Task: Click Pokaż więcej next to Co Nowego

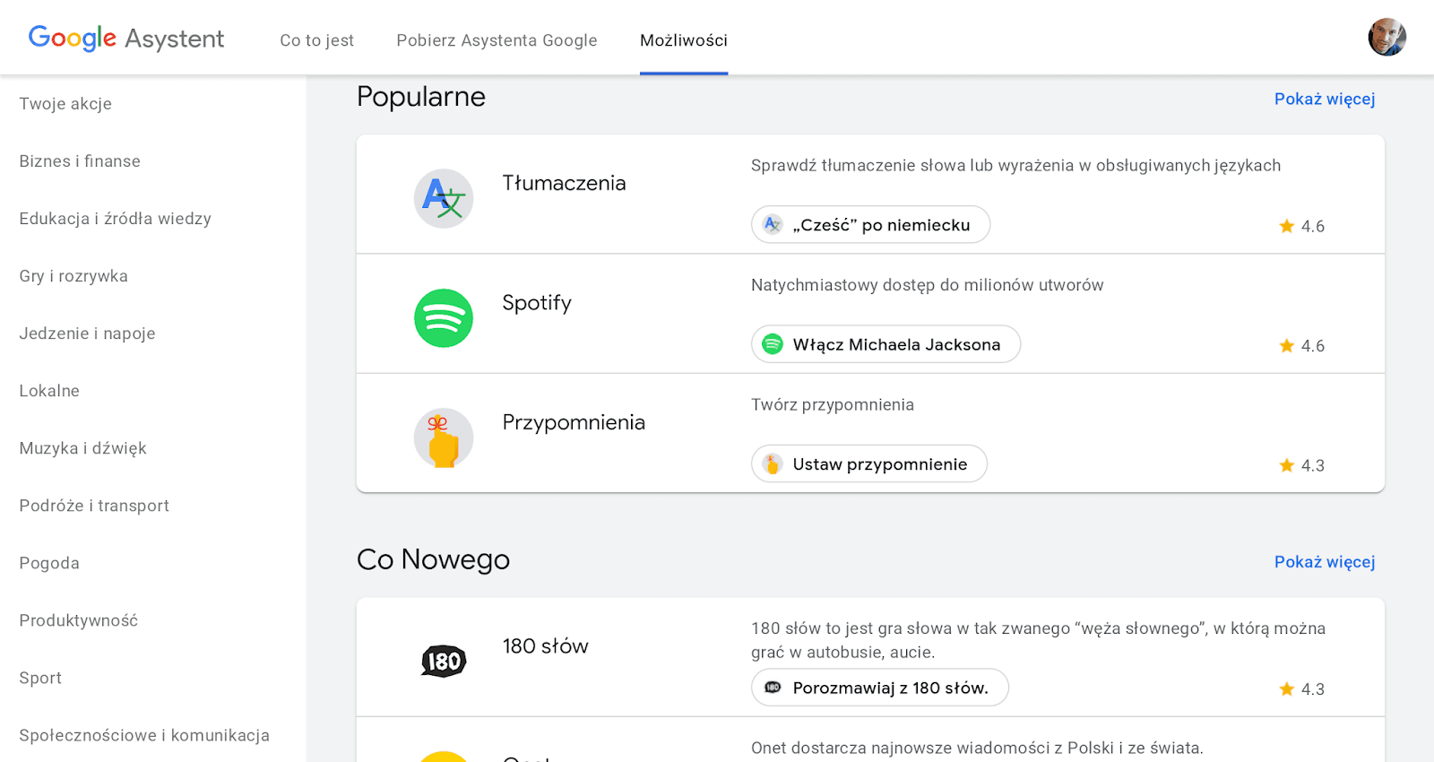Action: click(x=1325, y=562)
